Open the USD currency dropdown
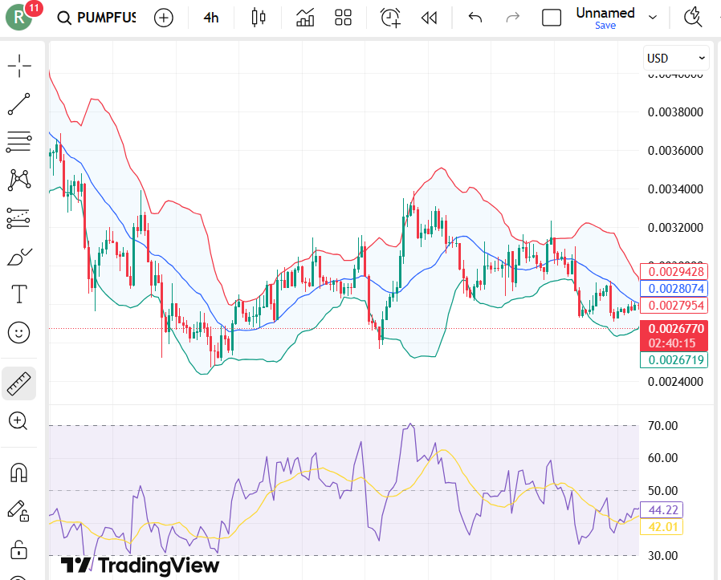The width and height of the screenshot is (721, 580). coord(675,57)
